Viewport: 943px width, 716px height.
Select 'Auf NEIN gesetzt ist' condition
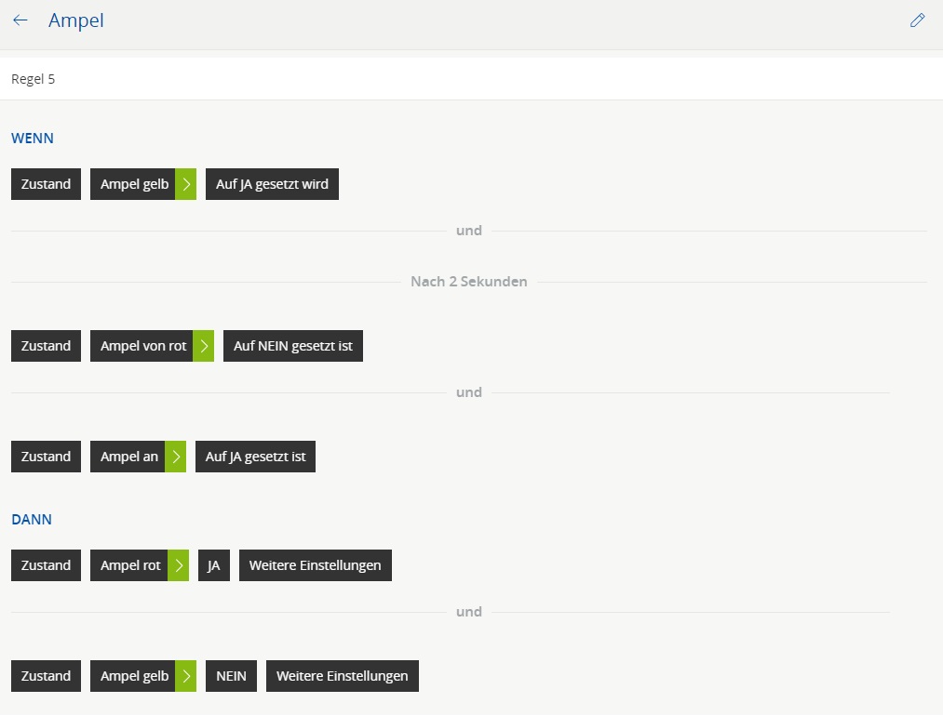(x=292, y=346)
